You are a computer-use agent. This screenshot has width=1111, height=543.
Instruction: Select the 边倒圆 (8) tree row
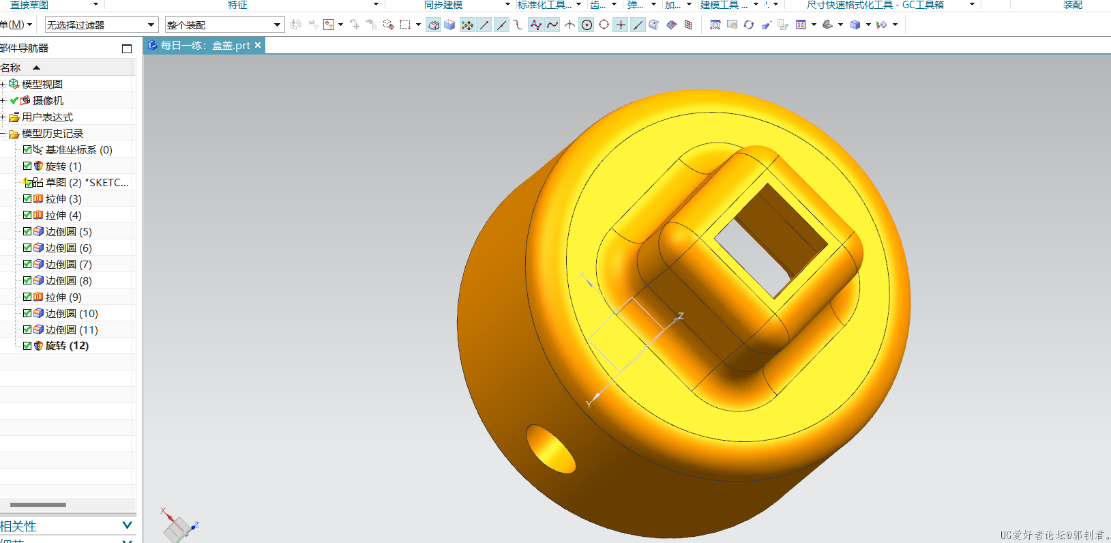click(x=67, y=280)
